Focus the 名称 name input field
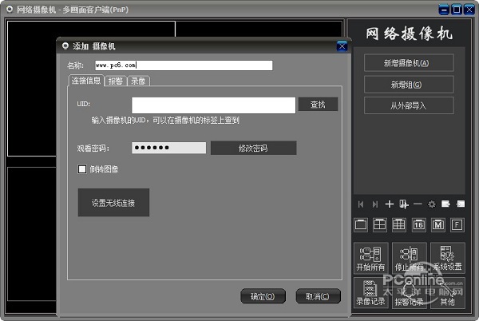The image size is (479, 321). click(x=184, y=65)
